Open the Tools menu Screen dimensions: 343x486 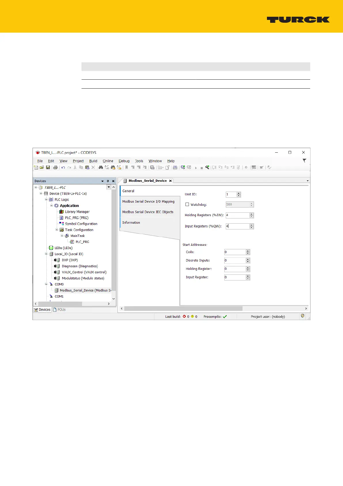tap(139, 161)
